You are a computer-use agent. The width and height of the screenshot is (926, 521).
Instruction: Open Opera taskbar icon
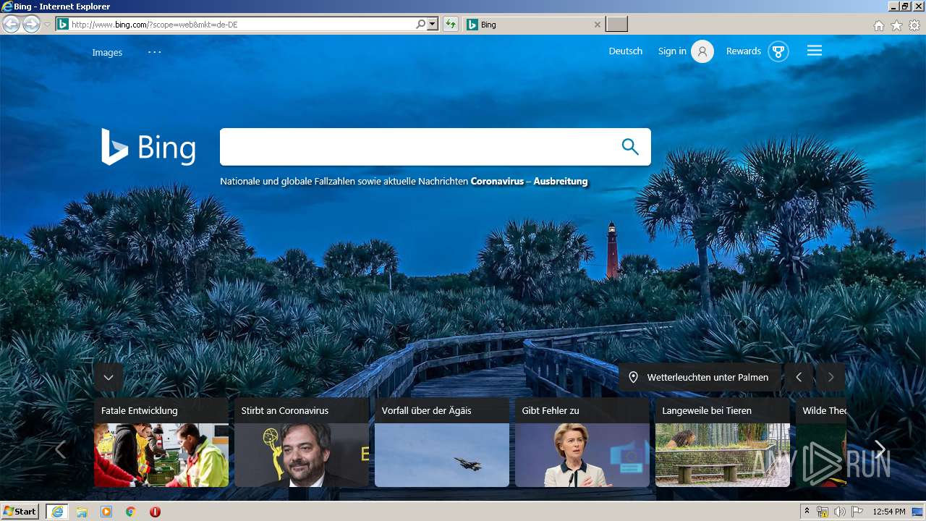[x=155, y=512]
